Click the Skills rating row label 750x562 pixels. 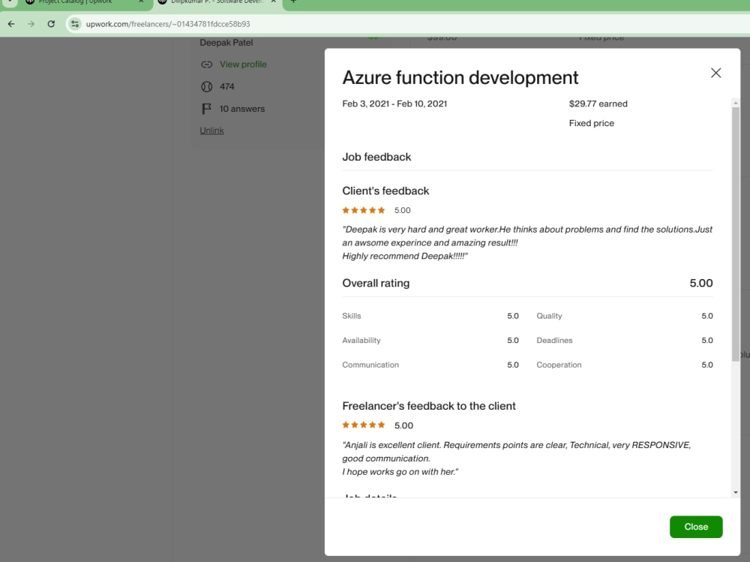352,316
